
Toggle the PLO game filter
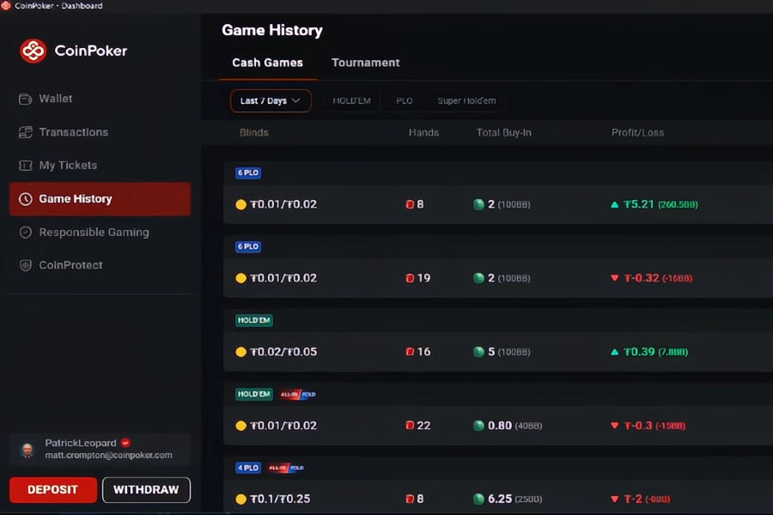coord(404,100)
